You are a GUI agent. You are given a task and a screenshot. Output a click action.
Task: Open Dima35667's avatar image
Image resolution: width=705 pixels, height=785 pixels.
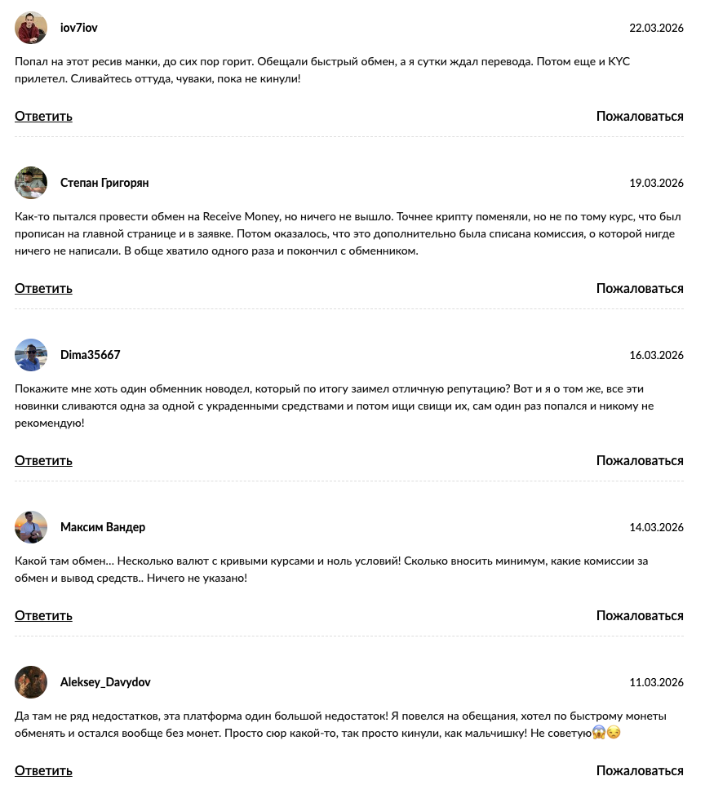[x=31, y=355]
